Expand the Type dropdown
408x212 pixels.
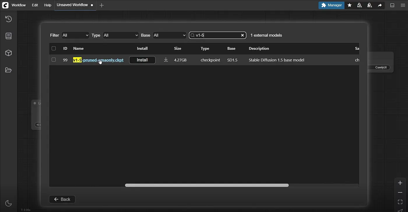pos(121,35)
